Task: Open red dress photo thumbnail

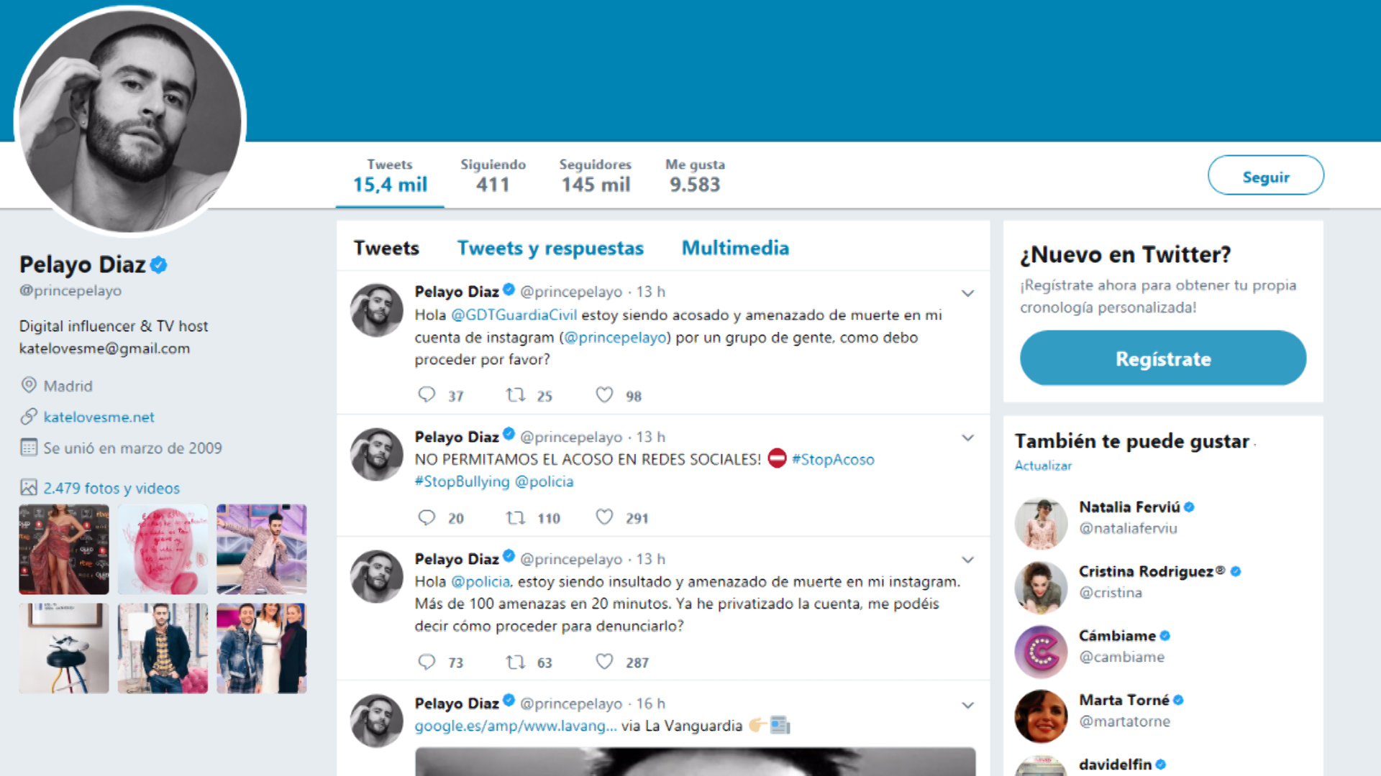Action: (x=64, y=550)
